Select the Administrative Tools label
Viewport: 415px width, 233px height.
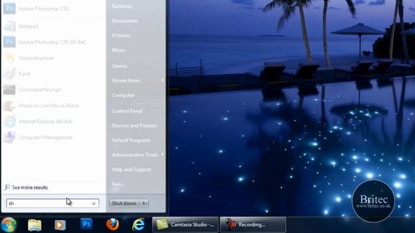point(135,155)
